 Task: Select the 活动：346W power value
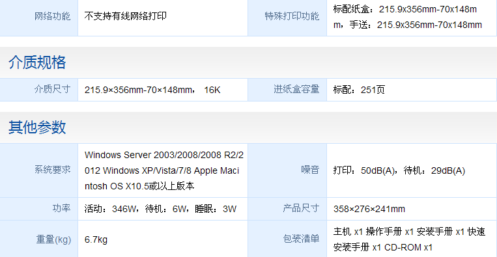[160, 209]
